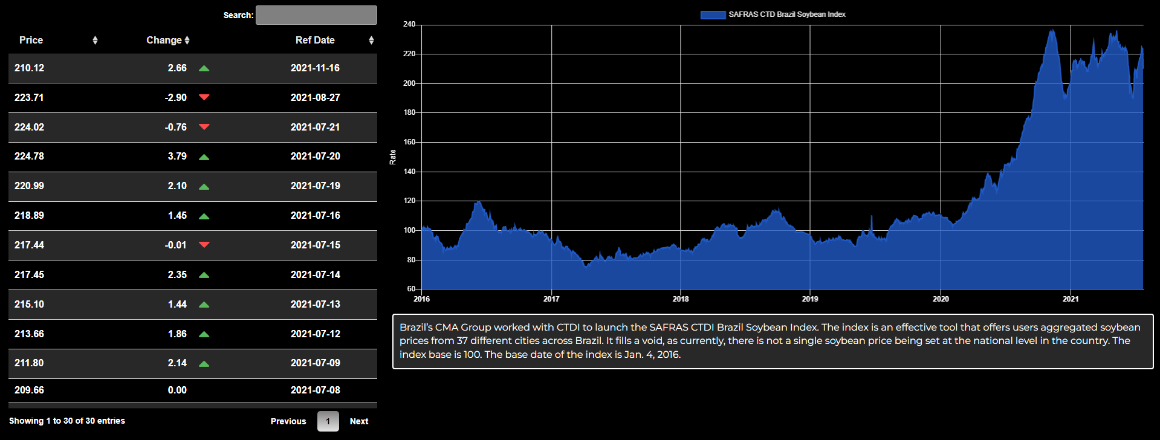The width and height of the screenshot is (1160, 440).
Task: Click the green up arrow in 2021-07-20 row
Action: tap(204, 157)
